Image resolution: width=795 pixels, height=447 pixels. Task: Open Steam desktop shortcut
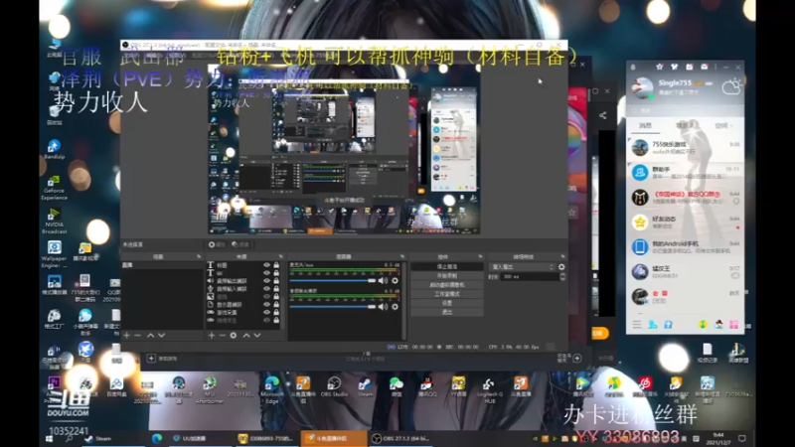(x=365, y=386)
